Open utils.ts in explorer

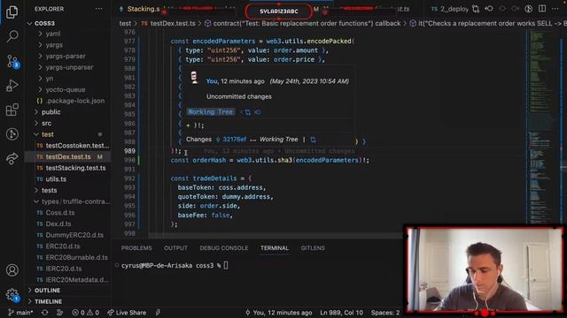pos(56,179)
